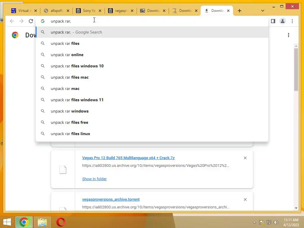Select suggestion 'unpack rar windows'

[x=152, y=111]
